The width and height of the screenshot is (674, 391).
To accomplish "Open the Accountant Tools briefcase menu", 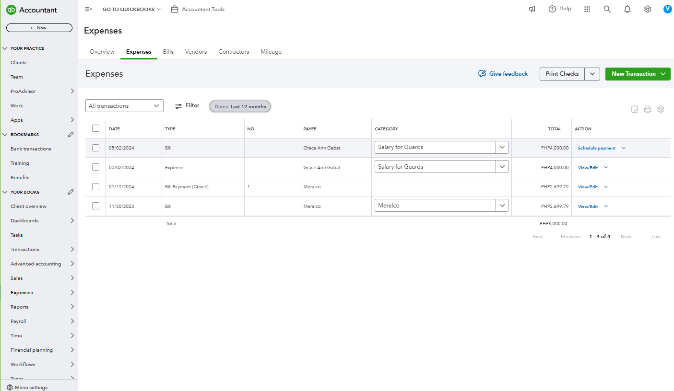I will 198,9.
